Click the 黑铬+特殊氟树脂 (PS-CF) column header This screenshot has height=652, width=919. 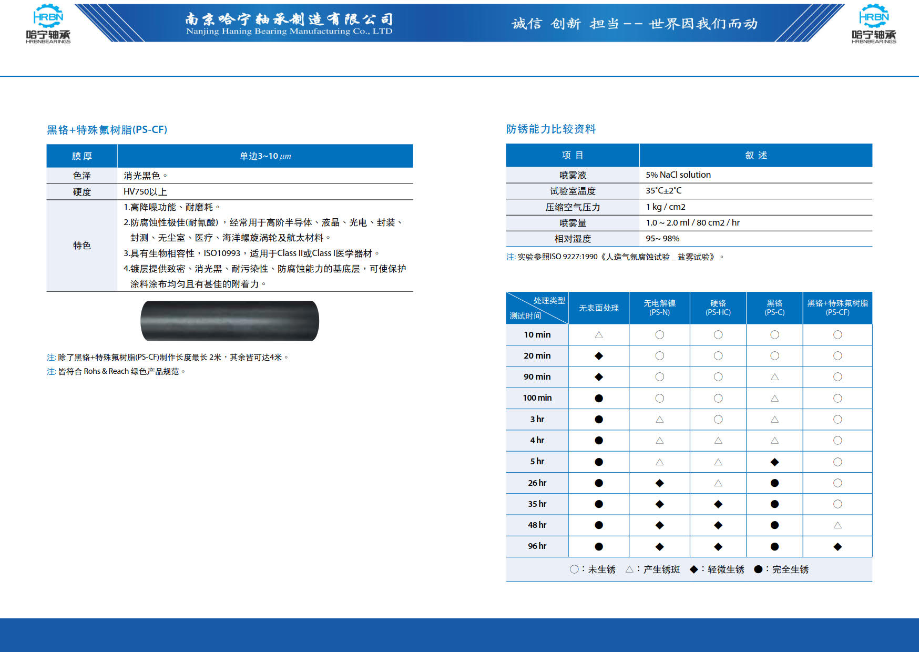pos(838,308)
